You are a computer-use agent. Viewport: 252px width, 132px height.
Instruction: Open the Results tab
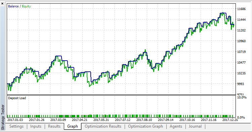pos(54,126)
